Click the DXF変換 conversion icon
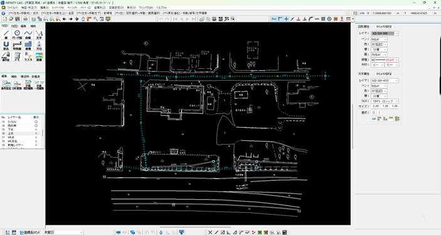Screen dimensions: 441x236 tap(17, 85)
